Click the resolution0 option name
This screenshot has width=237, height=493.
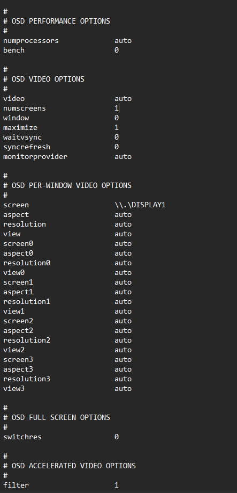[x=27, y=263]
